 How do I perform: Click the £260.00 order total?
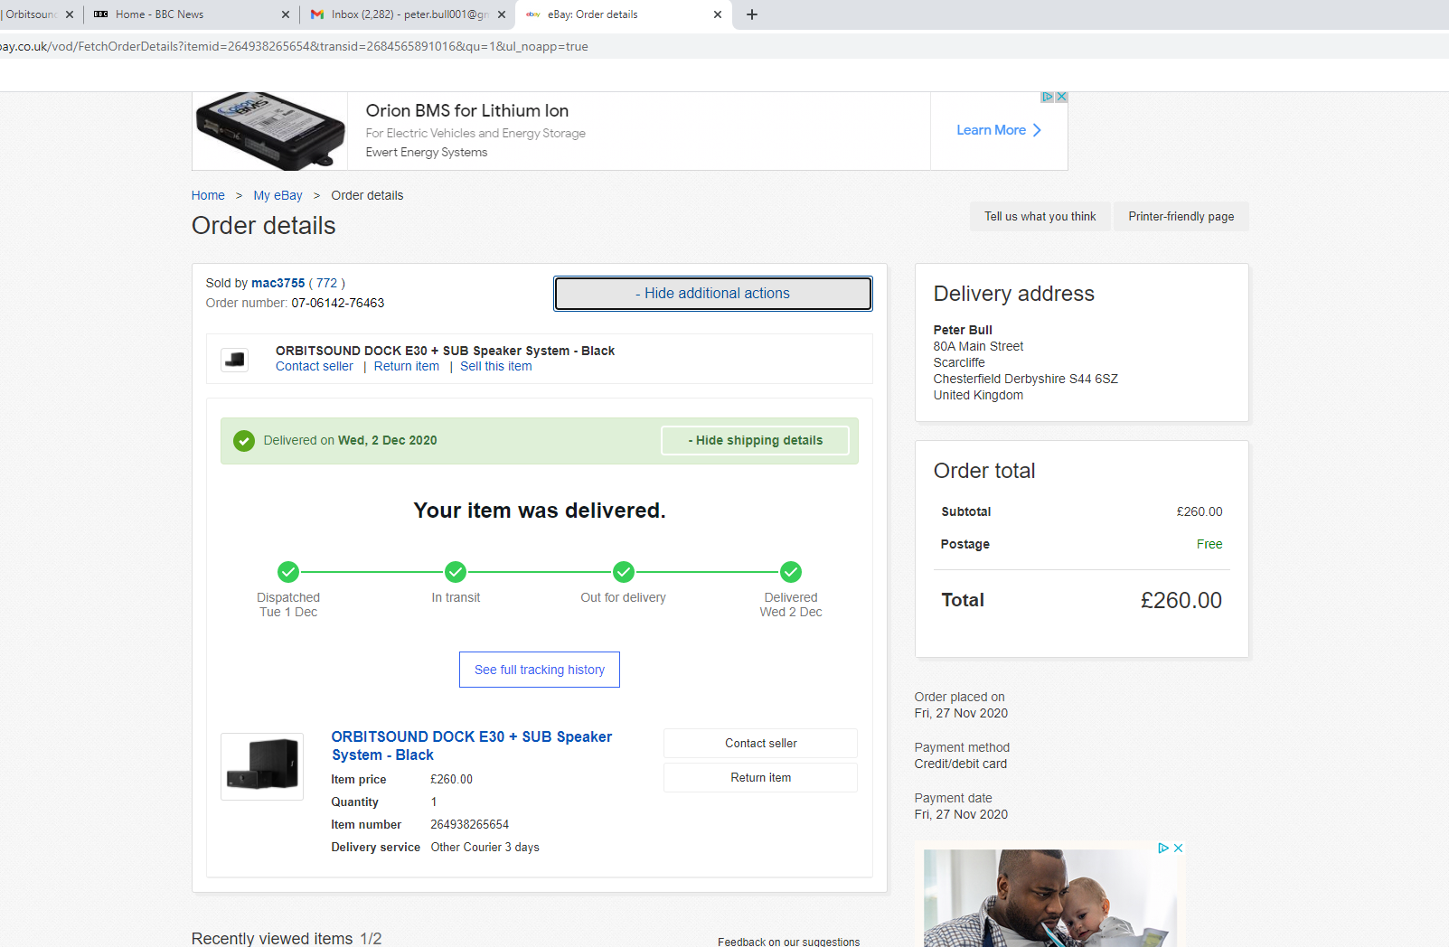tap(1181, 600)
